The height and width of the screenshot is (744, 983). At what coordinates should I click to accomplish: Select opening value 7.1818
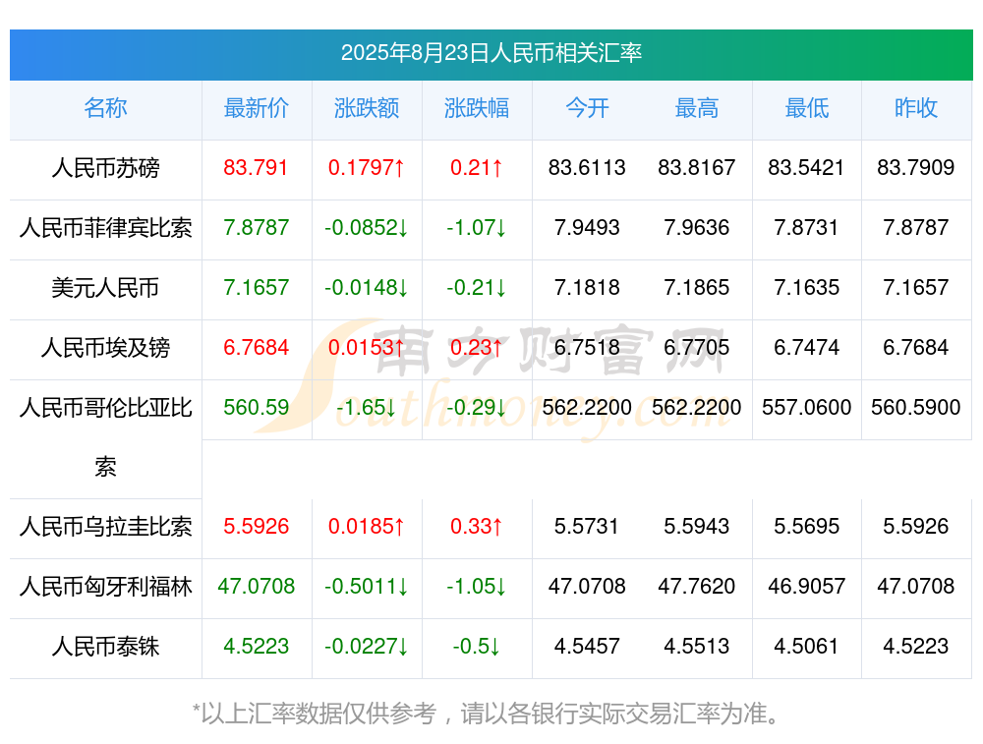tap(587, 288)
